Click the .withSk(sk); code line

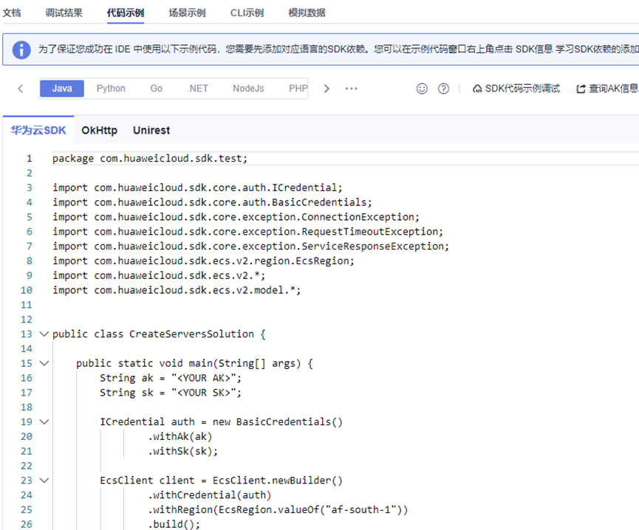pos(183,452)
